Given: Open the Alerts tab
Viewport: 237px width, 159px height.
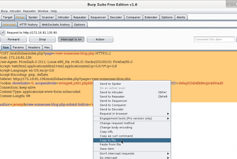Looking at the screenshot, I should [181, 17].
